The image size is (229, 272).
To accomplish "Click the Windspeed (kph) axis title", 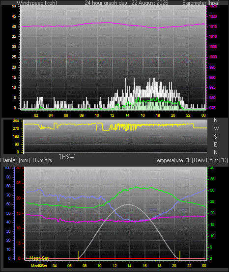I will coord(37,3).
